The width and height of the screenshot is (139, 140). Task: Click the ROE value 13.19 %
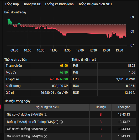point(130,93)
